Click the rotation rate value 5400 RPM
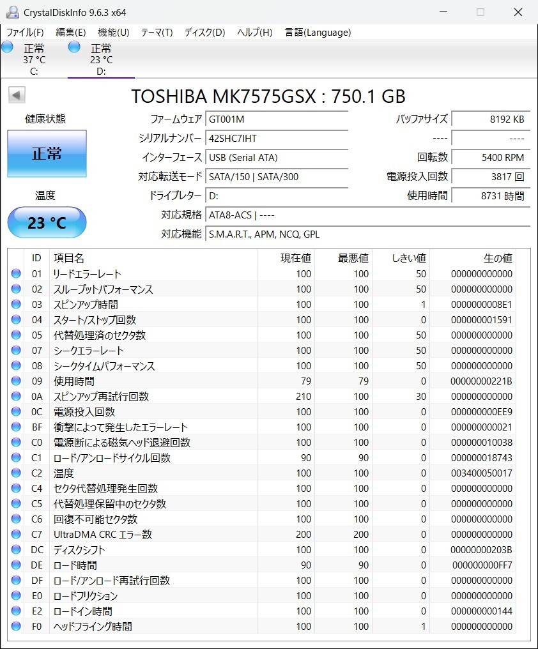Viewport: 538px width, 649px height. tap(490, 157)
